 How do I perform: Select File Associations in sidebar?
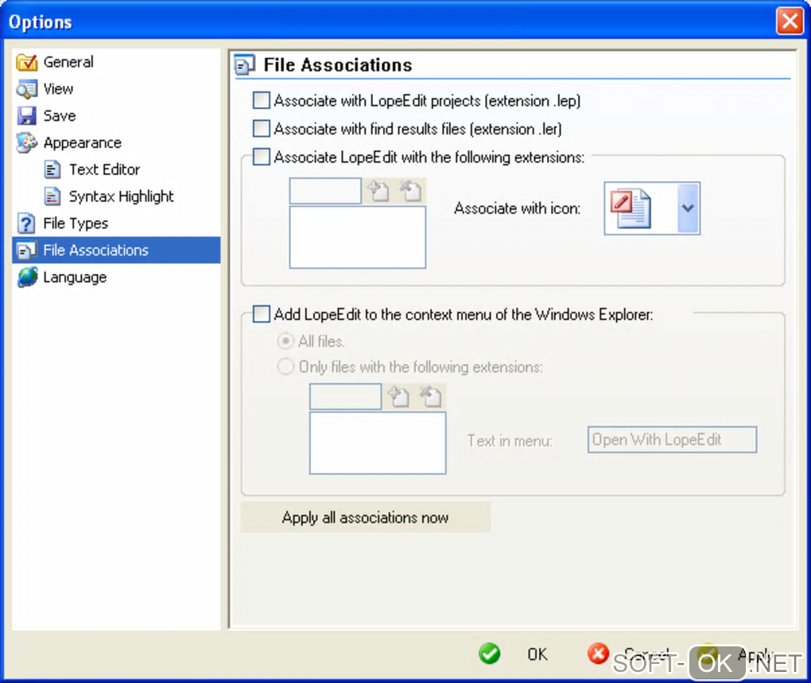116,250
